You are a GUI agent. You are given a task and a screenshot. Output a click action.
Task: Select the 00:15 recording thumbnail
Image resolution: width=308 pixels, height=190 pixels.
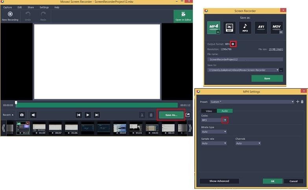point(168,129)
